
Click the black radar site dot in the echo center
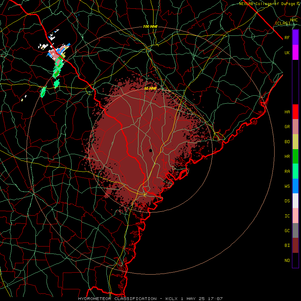[151, 150]
